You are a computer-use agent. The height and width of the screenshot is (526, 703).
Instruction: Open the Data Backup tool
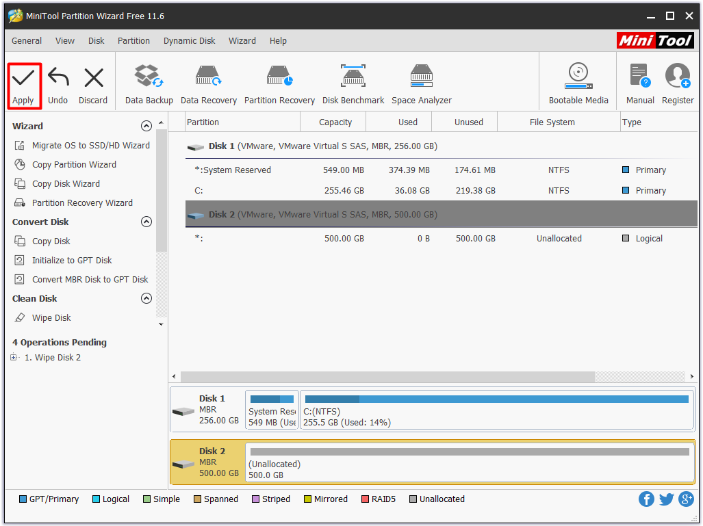coord(149,85)
